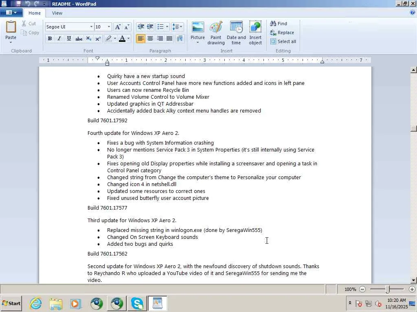Show hidden tray icons arrow

coord(350,303)
